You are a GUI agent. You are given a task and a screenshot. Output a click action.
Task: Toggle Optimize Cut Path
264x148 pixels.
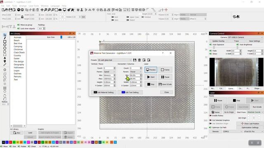point(210,127)
